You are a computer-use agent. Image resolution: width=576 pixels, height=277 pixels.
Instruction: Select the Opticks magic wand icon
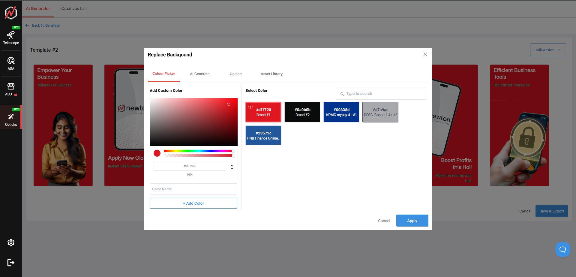click(11, 117)
